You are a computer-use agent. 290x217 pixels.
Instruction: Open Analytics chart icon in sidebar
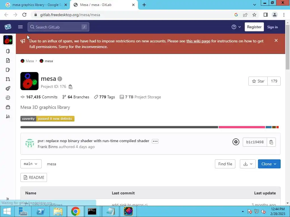pyautogui.click(x=8, y=116)
